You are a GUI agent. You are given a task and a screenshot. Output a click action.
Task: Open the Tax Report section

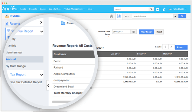click(x=18, y=75)
